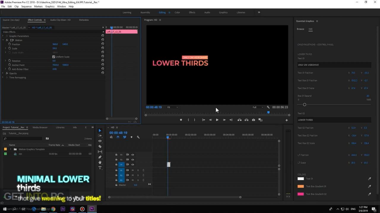Click timeline Add Marker icon
This screenshot has height=213, width=380.
pos(132,137)
